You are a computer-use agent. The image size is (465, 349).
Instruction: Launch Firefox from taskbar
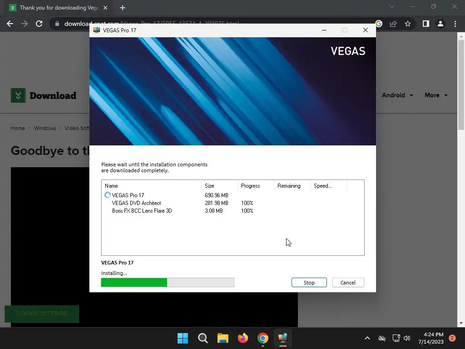(x=243, y=338)
